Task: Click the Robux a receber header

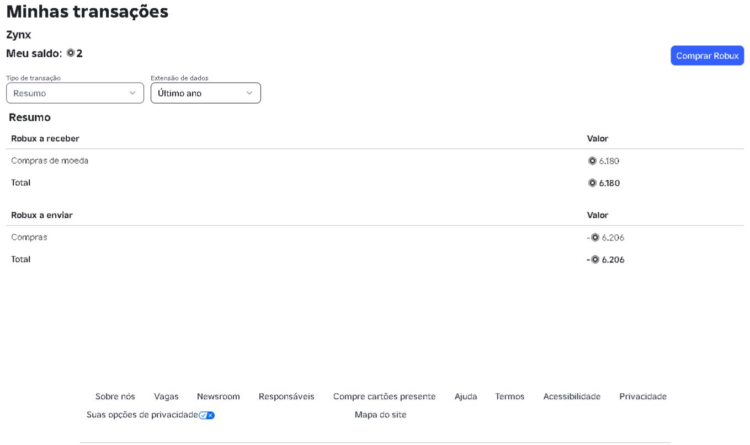Action: (45, 138)
